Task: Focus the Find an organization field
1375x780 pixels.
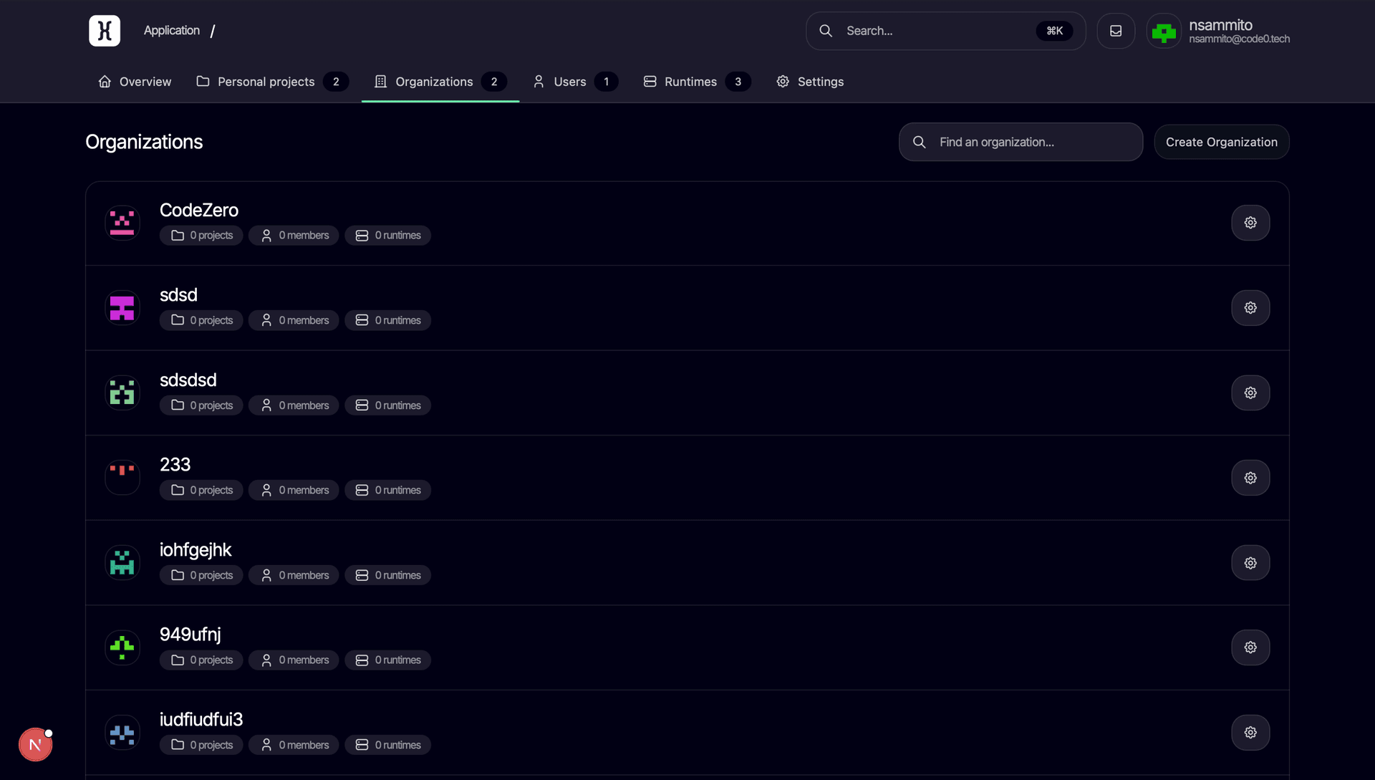Action: (1031, 142)
